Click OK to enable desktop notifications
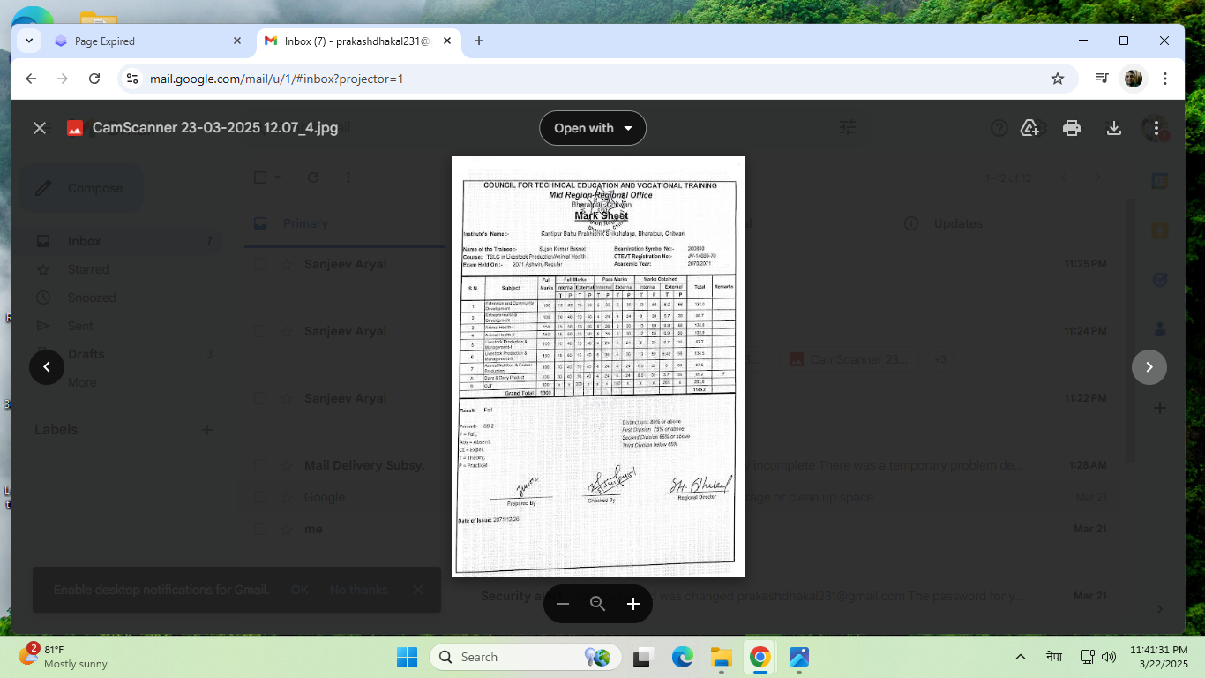1205x678 pixels. (x=300, y=590)
